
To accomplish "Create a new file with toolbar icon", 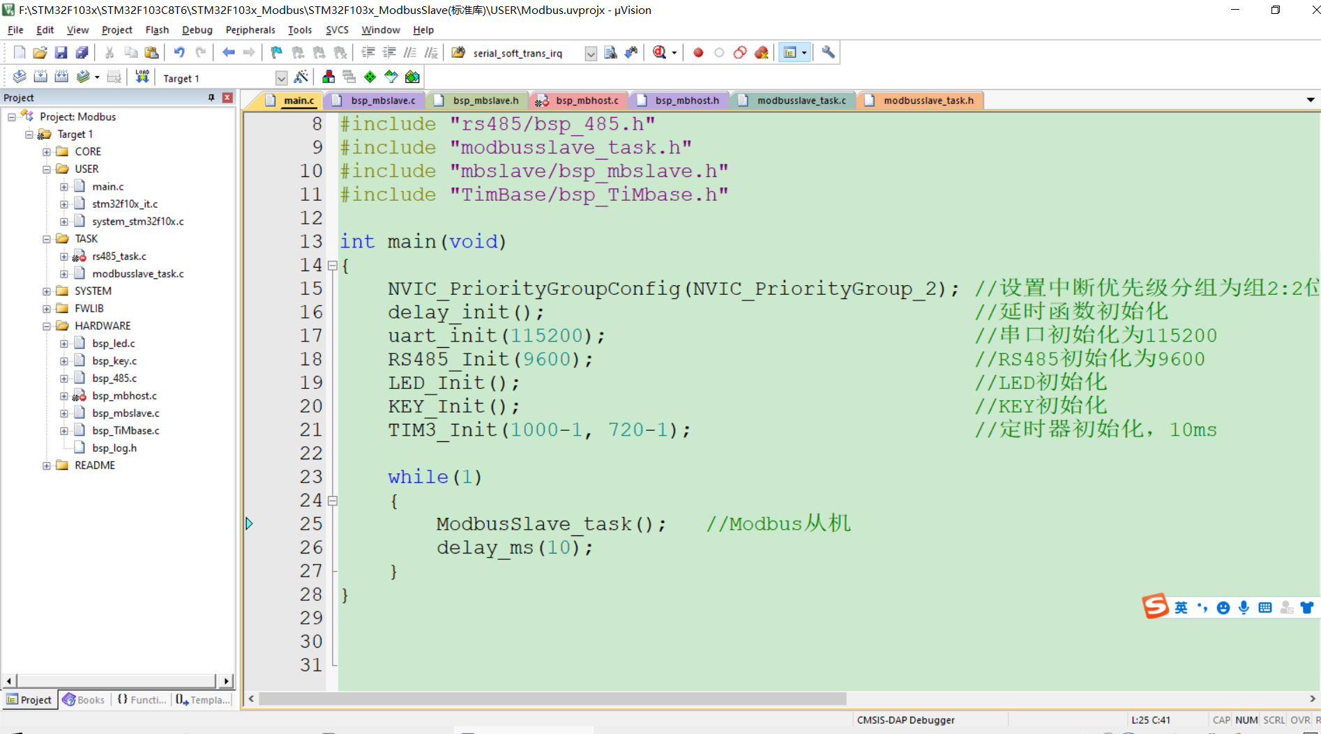I will point(20,52).
